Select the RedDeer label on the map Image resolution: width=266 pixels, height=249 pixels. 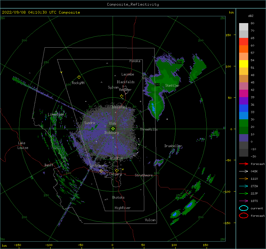[125, 90]
